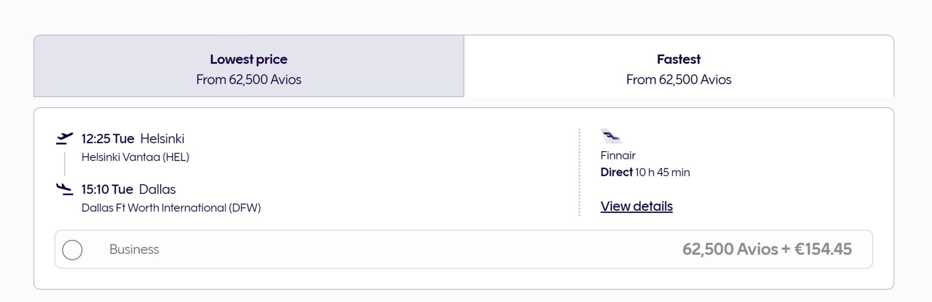The height and width of the screenshot is (302, 932).
Task: Click From 62,500 Avios under Lowest price
Action: pyautogui.click(x=248, y=79)
